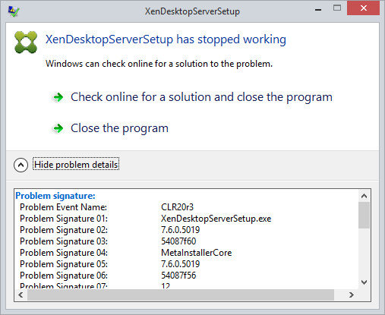Choose Close the program option
This screenshot has width=385, height=315.
tap(119, 128)
